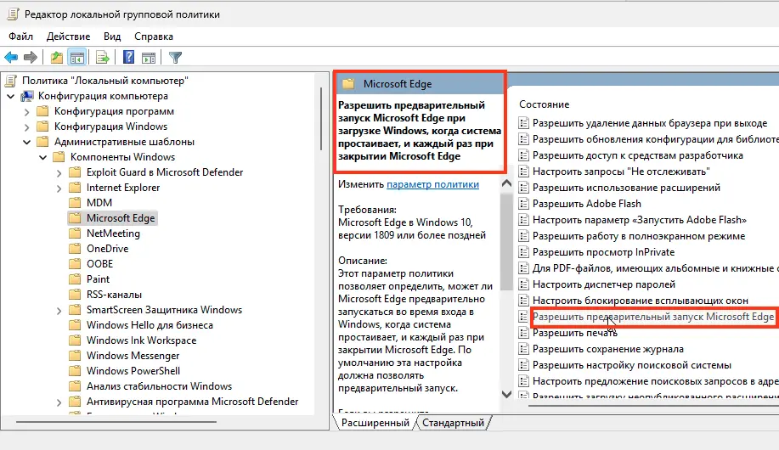Click policy icon beside Разрешить Adobe Flash
This screenshot has height=450, width=779.
click(523, 204)
